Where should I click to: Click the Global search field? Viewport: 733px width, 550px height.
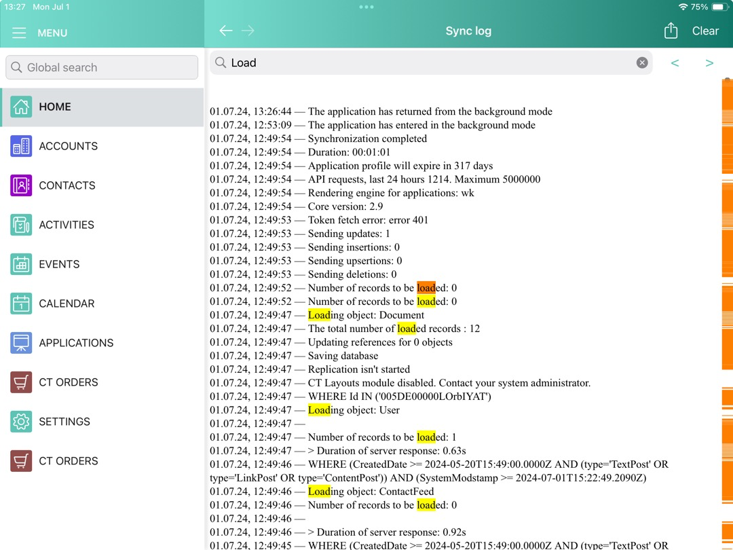[101, 67]
